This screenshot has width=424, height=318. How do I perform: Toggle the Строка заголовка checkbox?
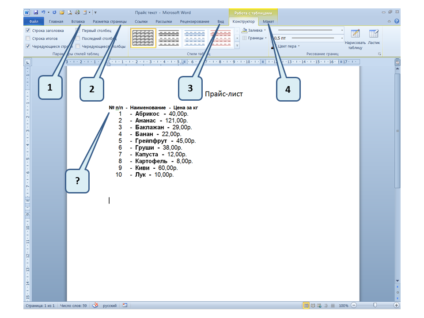coord(28,30)
